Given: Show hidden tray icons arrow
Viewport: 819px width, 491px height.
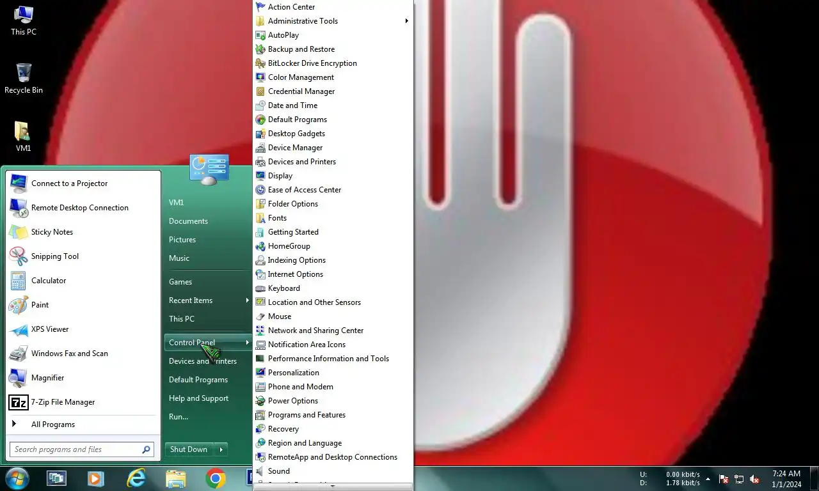Looking at the screenshot, I should tap(708, 479).
